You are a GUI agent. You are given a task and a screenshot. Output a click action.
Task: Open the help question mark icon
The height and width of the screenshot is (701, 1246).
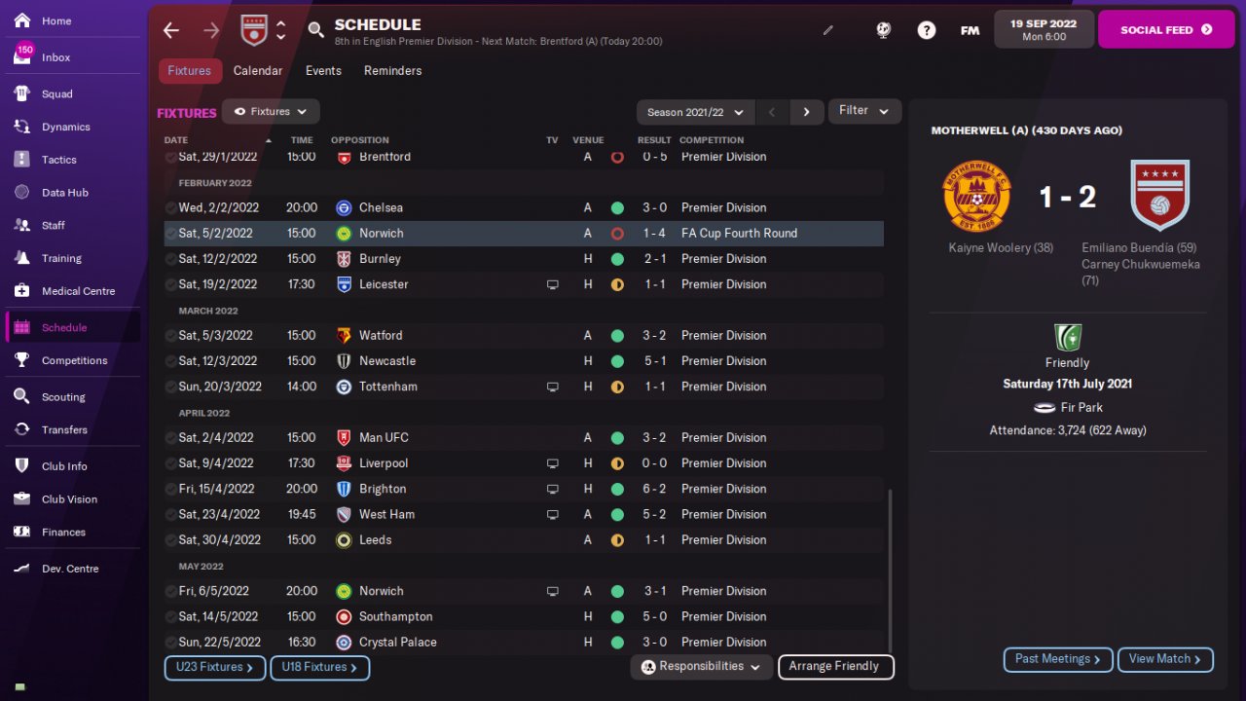pos(927,30)
